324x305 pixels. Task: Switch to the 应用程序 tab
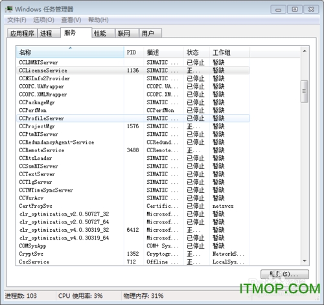pos(22,34)
